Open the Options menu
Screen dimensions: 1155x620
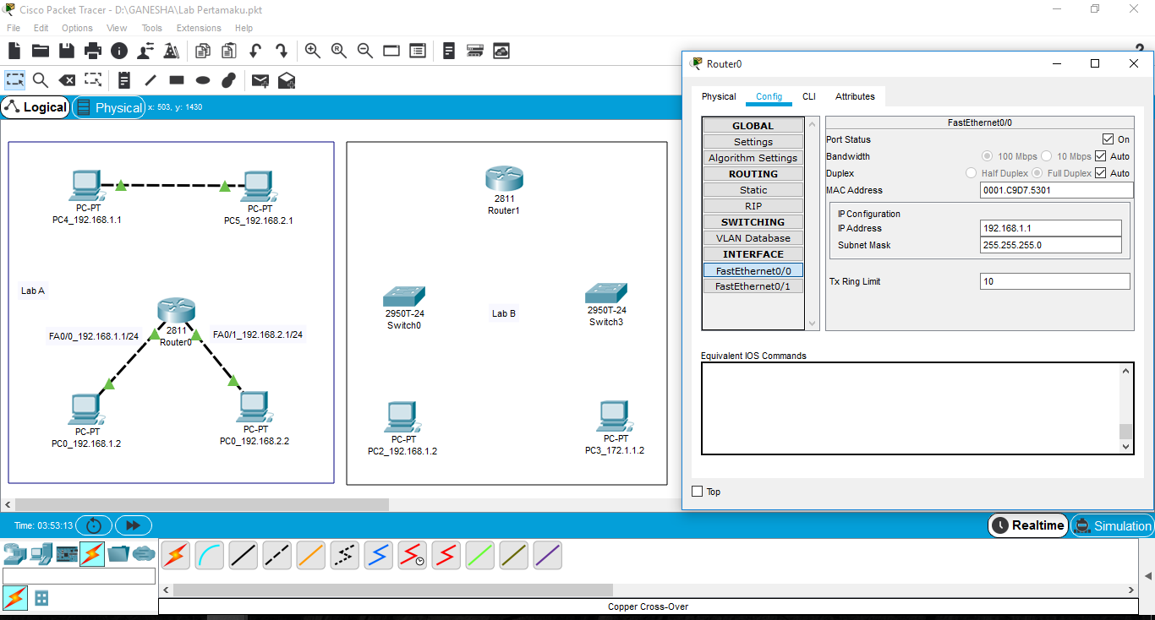click(77, 28)
